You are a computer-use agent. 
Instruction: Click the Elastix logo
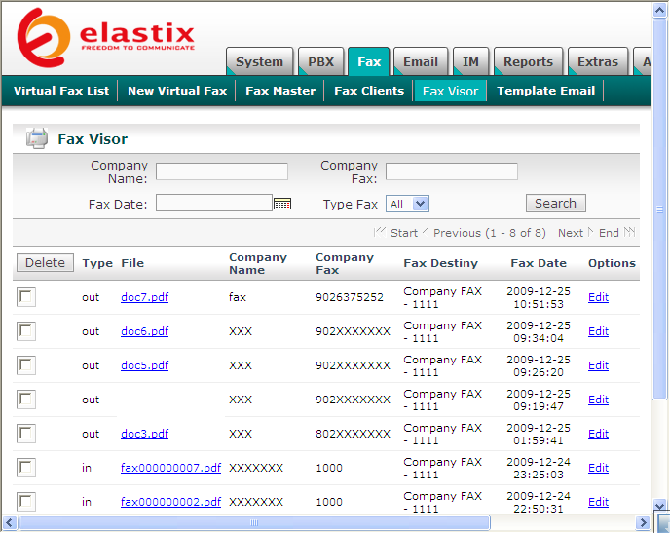pyautogui.click(x=106, y=37)
